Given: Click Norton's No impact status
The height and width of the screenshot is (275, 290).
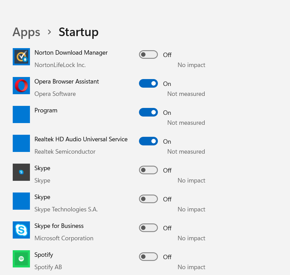Looking at the screenshot, I should coord(191,65).
